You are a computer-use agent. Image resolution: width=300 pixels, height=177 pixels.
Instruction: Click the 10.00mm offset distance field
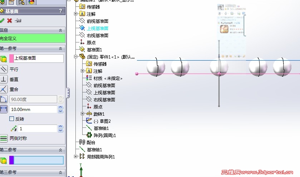tap(33, 110)
